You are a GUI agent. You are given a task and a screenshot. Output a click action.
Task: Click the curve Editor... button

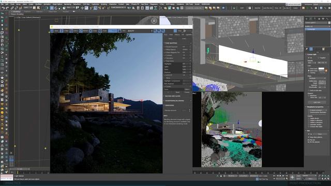pos(187,89)
